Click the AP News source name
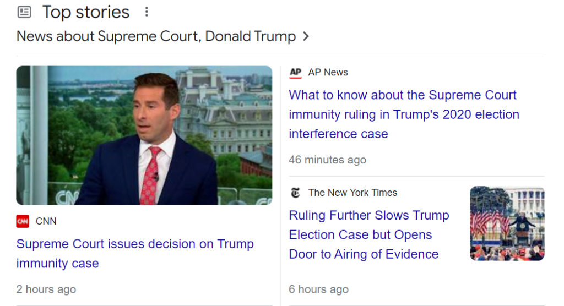The height and width of the screenshot is (306, 564). point(328,72)
